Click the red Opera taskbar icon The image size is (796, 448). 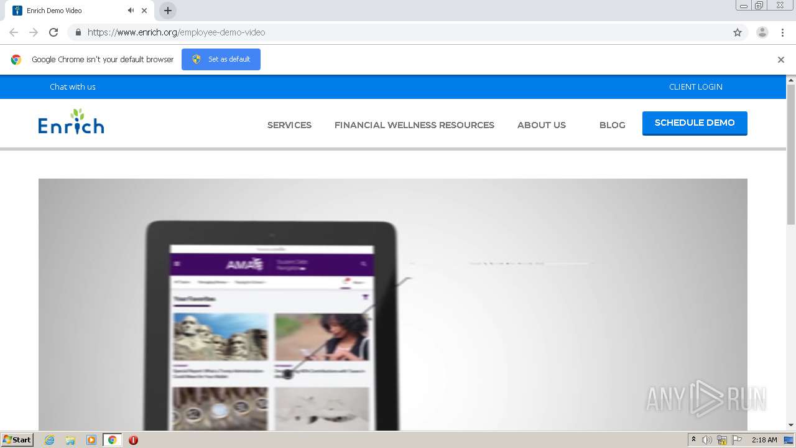coord(133,440)
